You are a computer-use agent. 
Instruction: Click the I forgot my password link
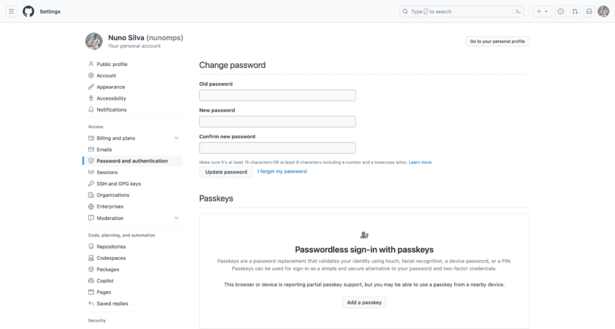pos(282,172)
